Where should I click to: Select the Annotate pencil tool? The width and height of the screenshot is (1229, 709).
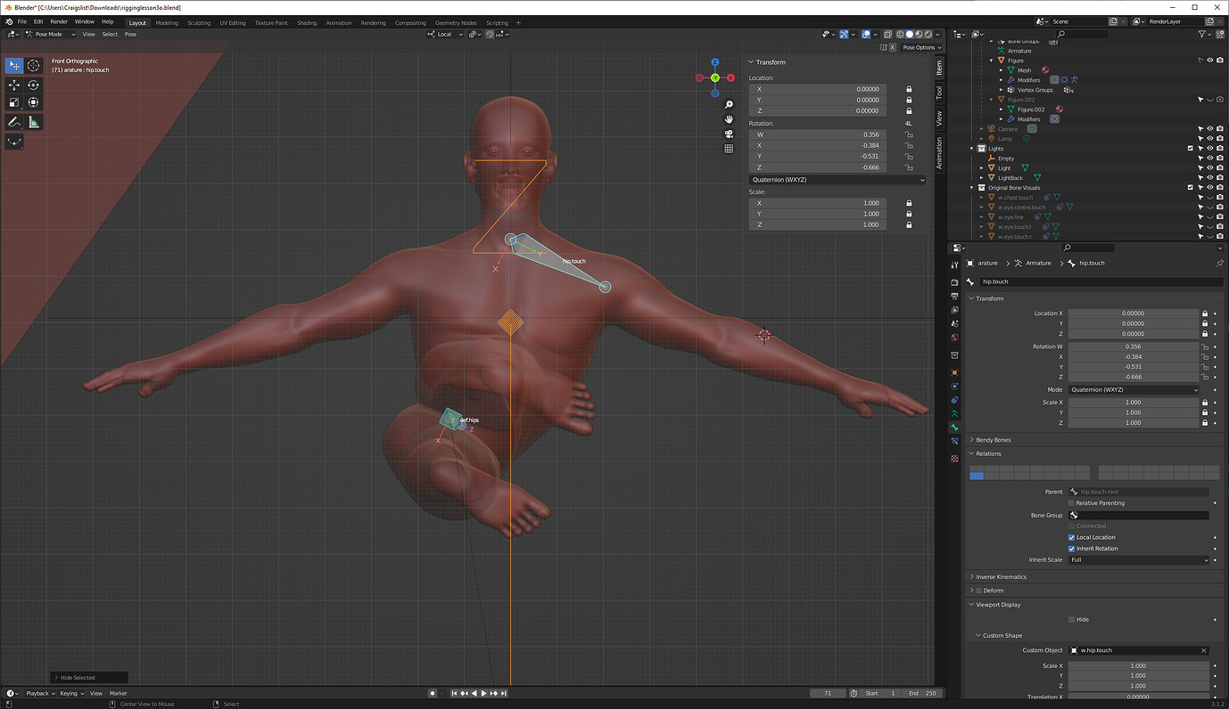pos(14,122)
